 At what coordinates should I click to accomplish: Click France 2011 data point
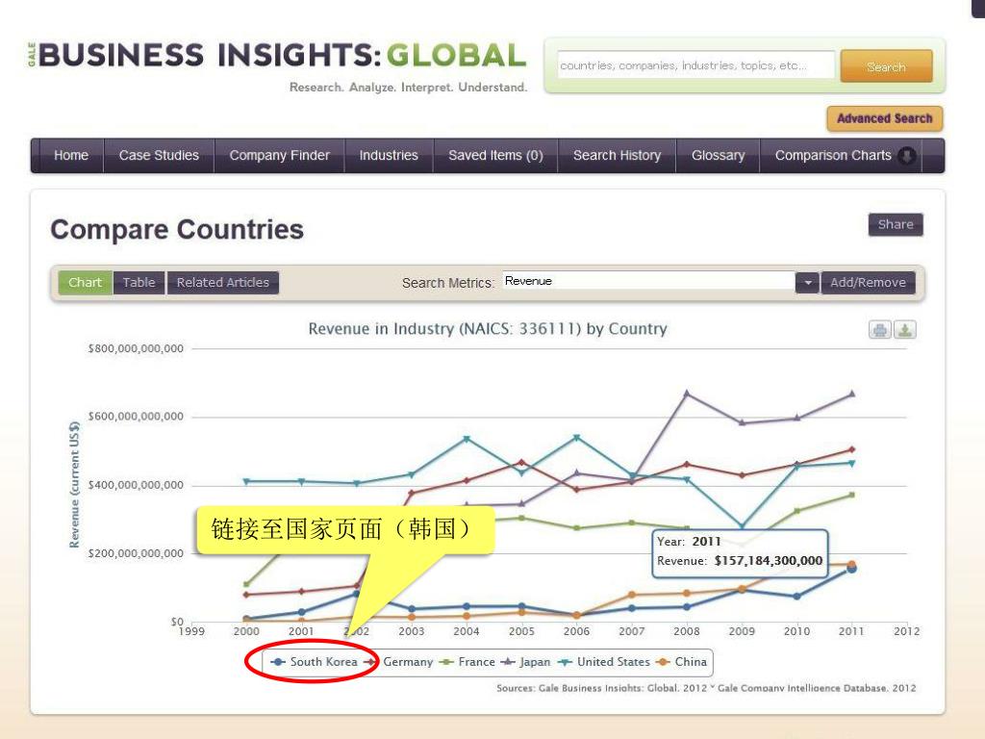click(852, 496)
